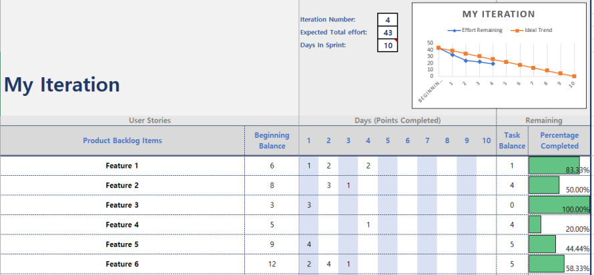Click the Feature 6 beginning balance cell
The width and height of the screenshot is (594, 275).
[x=272, y=264]
